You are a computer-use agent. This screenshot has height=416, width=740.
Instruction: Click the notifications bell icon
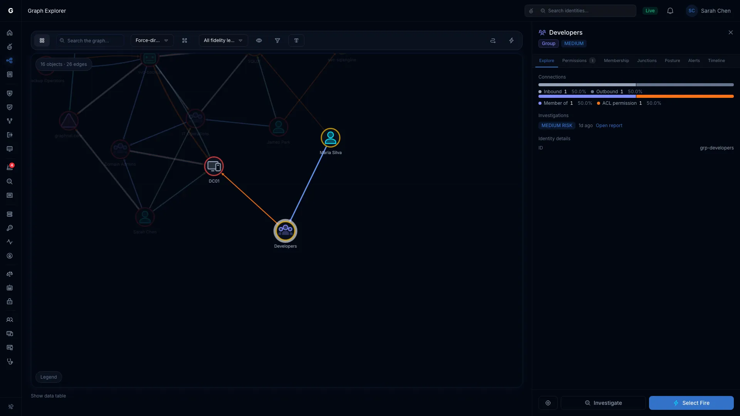click(x=670, y=11)
